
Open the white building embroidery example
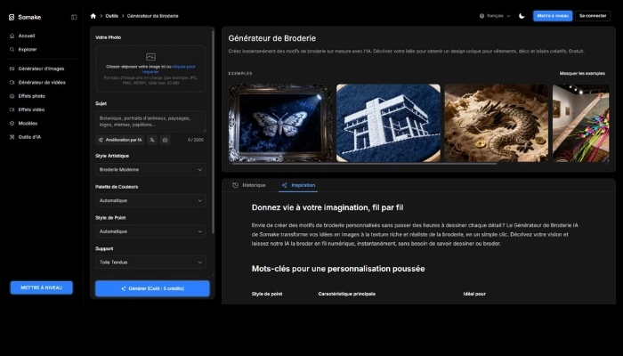click(388, 123)
